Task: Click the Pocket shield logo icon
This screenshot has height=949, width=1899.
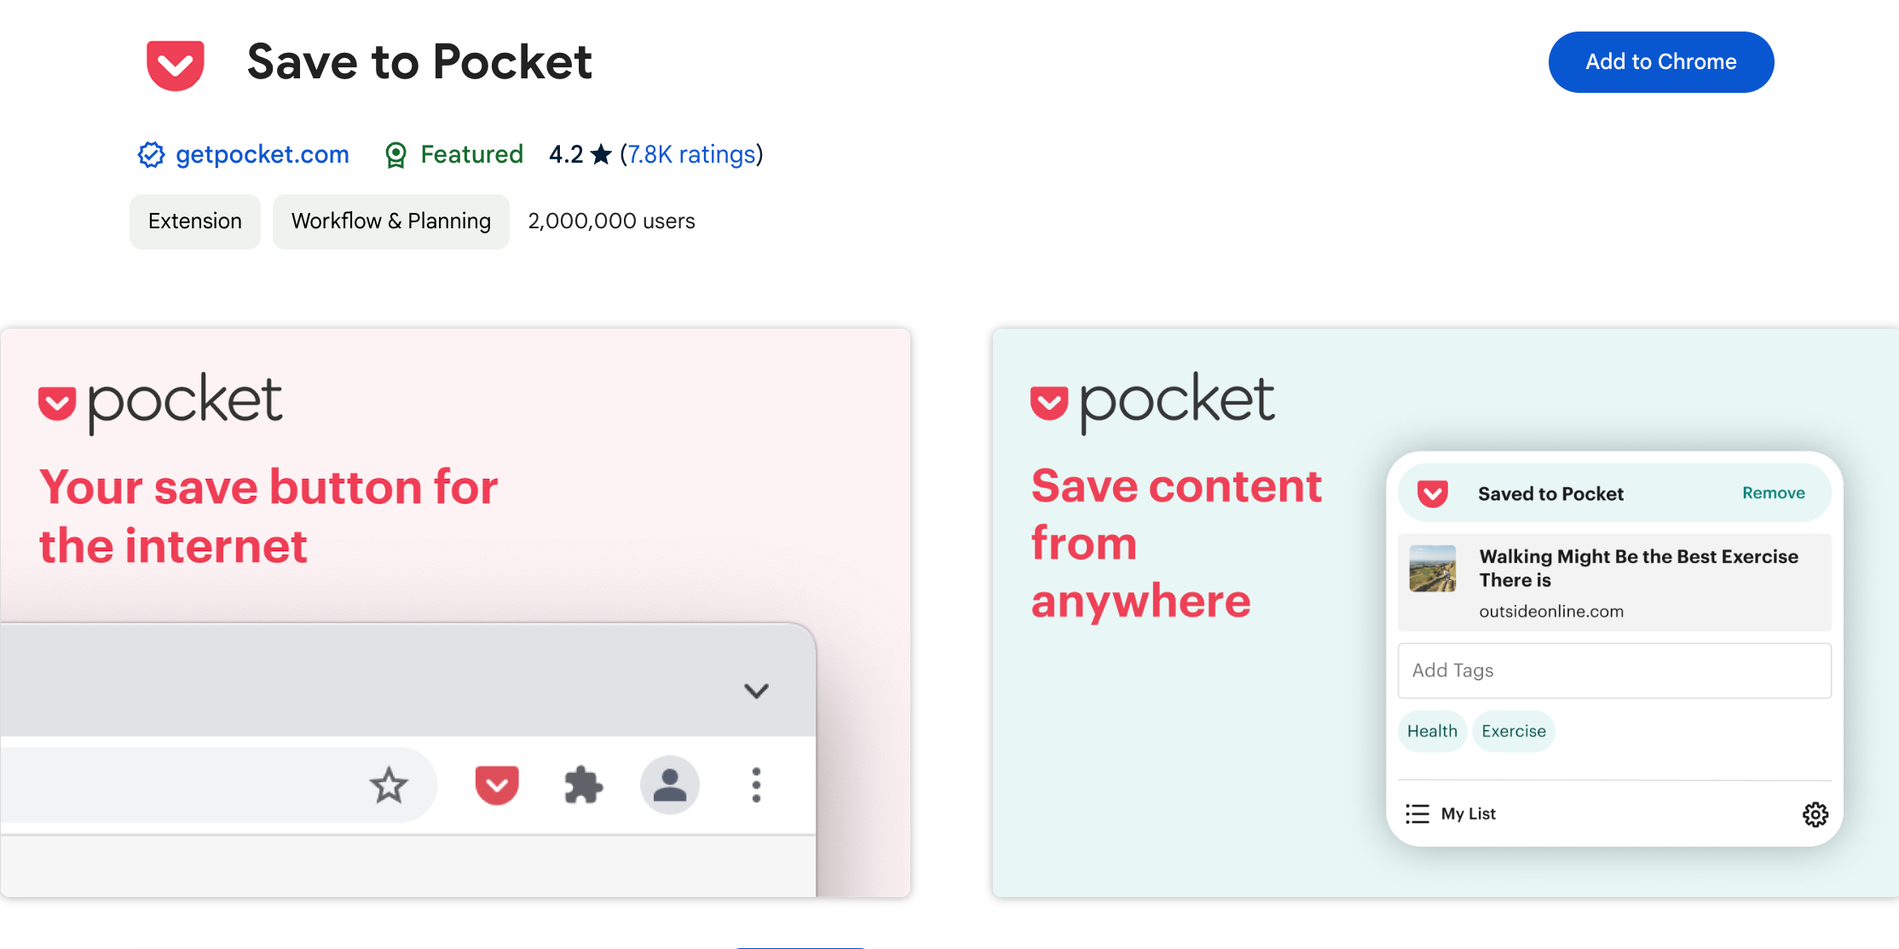Action: 175,60
